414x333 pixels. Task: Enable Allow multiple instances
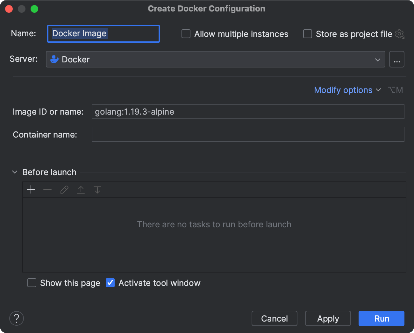186,33
